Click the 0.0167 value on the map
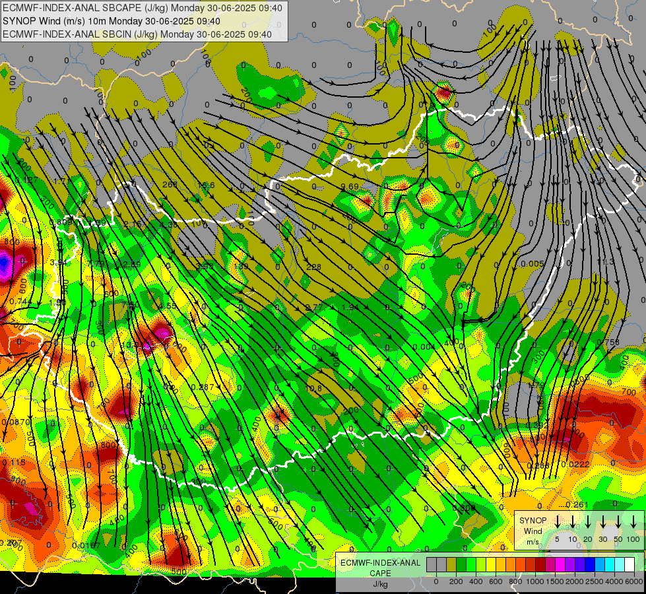Viewport: 646px width, 594px height. [x=86, y=545]
